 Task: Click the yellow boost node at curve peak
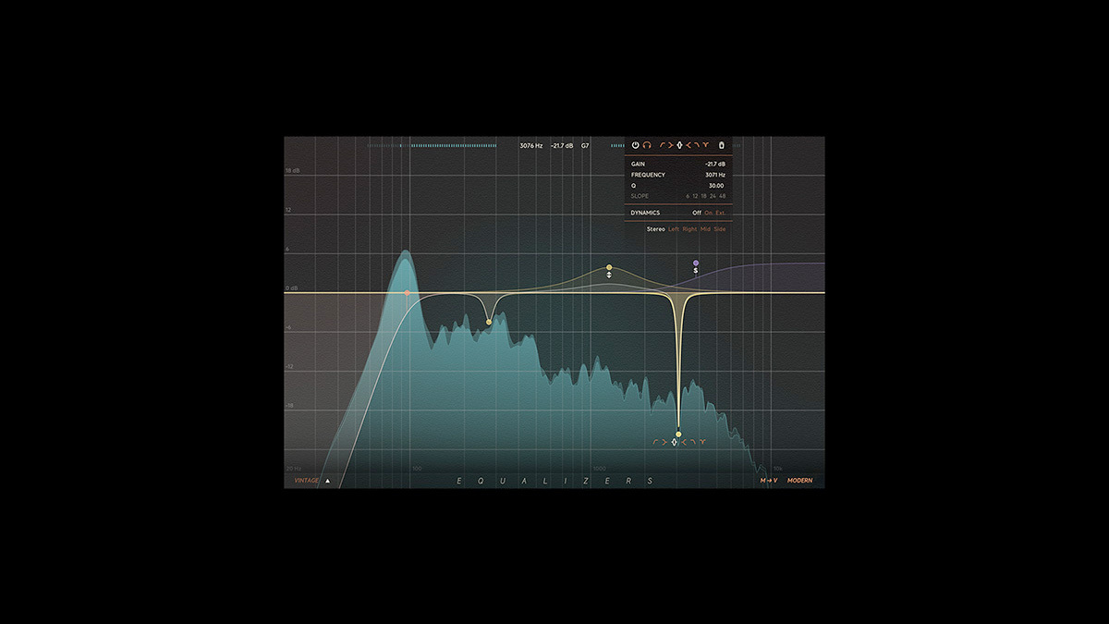(609, 267)
